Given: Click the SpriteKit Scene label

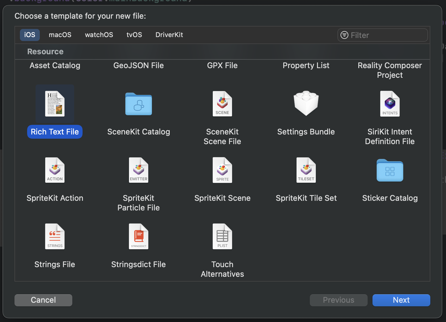Looking at the screenshot, I should click(x=222, y=198).
